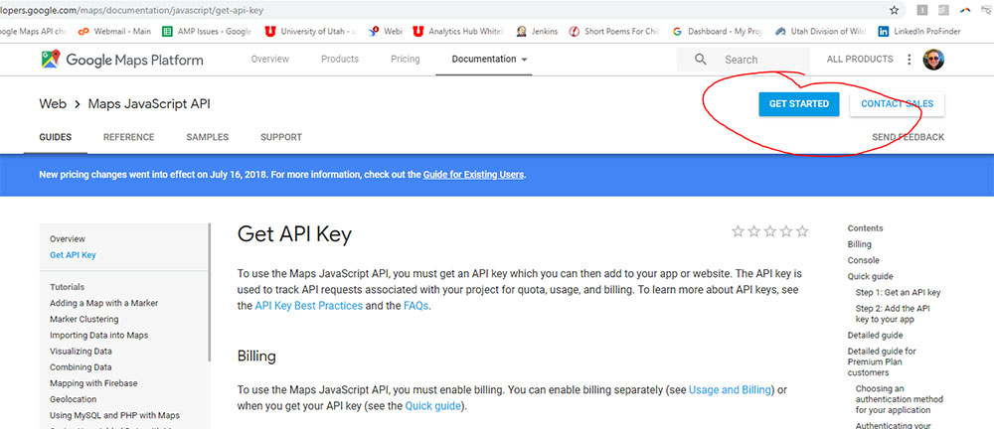Open the Google Dashboard bookmark
Viewport: 994px width, 429px height.
tap(718, 31)
